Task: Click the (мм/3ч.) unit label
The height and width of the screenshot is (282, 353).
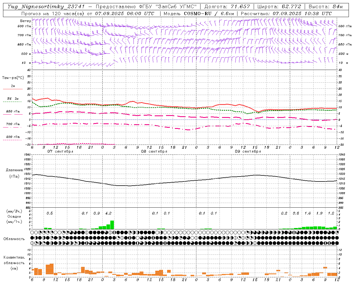Action: [14, 211]
